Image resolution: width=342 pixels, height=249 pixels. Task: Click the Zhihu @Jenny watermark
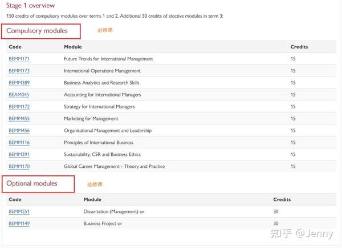click(x=302, y=234)
